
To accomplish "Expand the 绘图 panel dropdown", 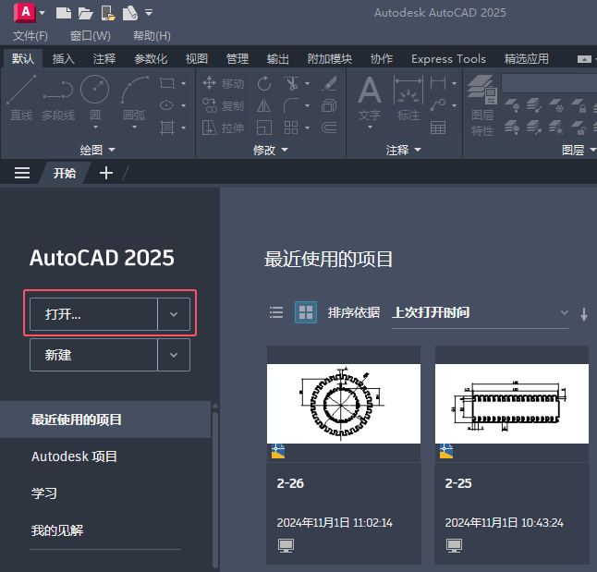I will [x=97, y=150].
